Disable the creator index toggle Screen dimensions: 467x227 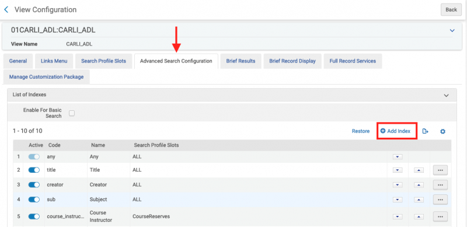(x=34, y=185)
